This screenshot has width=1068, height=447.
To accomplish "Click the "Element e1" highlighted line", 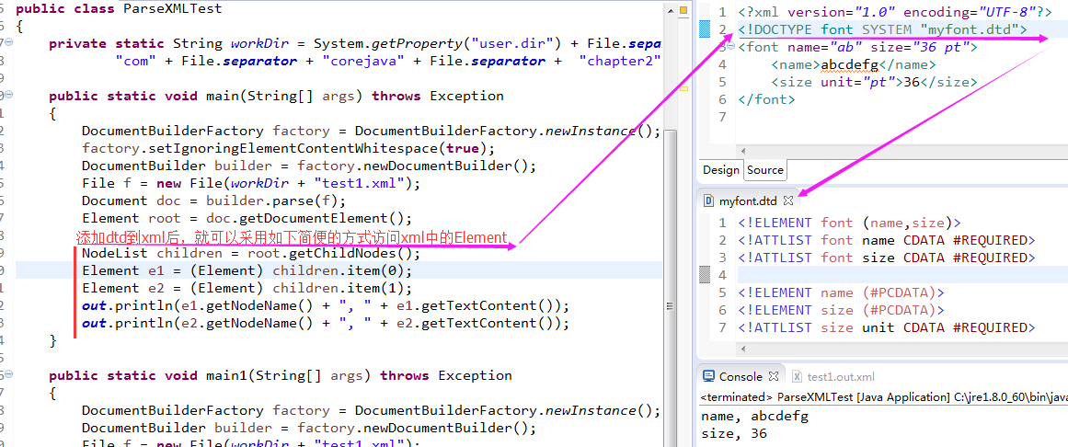I will coord(247,271).
